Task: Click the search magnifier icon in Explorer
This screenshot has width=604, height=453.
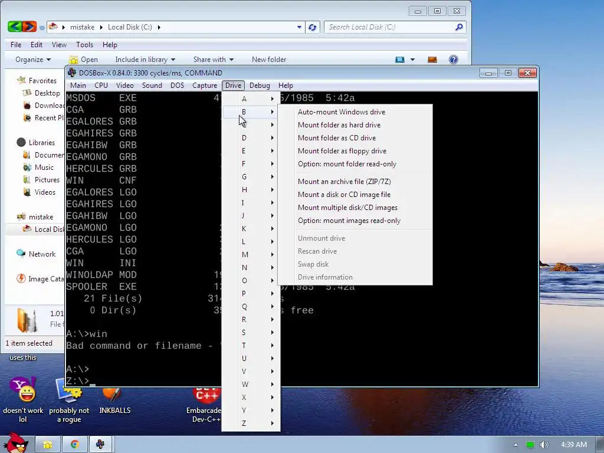Action: tap(459, 27)
